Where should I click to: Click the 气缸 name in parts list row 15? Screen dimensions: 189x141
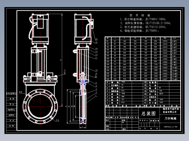click(x=153, y=85)
